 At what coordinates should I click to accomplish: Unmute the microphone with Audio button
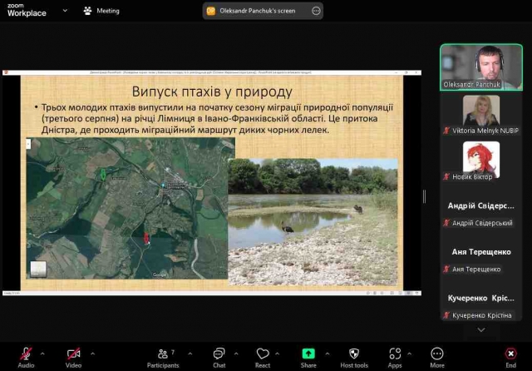[26, 354]
